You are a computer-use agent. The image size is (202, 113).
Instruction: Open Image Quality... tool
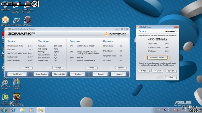pyautogui.click(x=41, y=74)
